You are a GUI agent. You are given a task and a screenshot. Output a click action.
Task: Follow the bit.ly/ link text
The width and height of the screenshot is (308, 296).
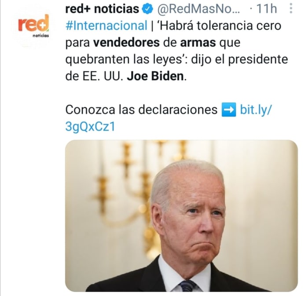point(256,110)
